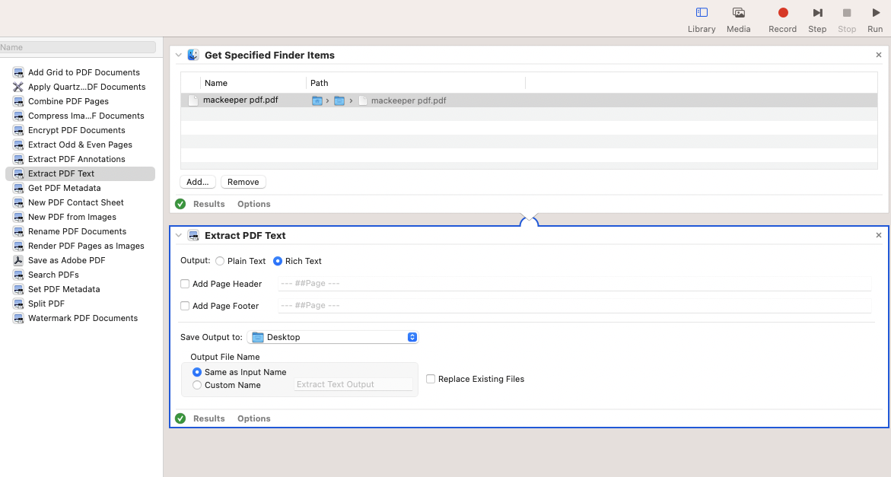Select the Save as Adobe PDF icon
This screenshot has width=891, height=477.
point(18,261)
